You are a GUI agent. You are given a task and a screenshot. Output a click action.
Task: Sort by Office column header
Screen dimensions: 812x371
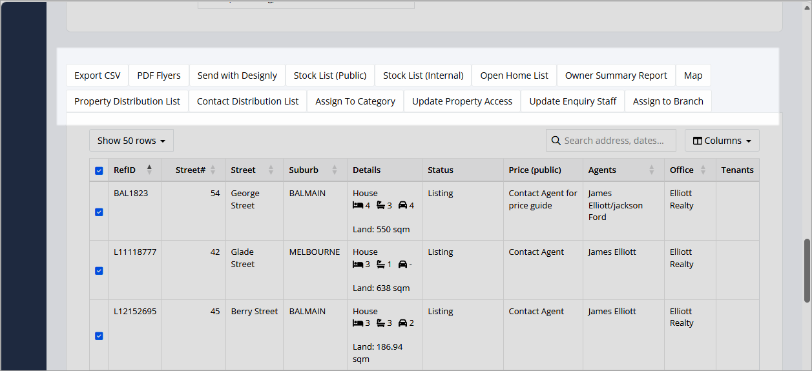coord(690,170)
